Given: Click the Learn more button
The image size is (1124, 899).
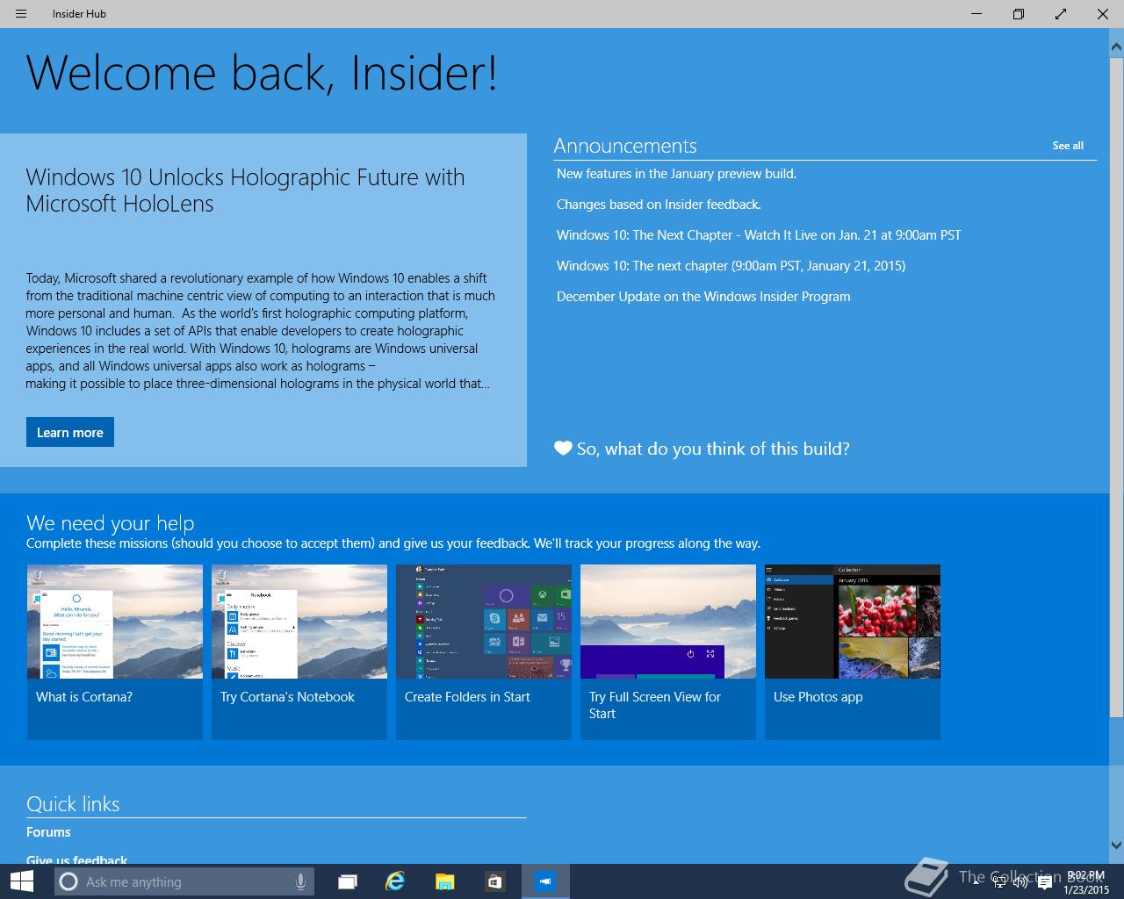Looking at the screenshot, I should (x=70, y=432).
